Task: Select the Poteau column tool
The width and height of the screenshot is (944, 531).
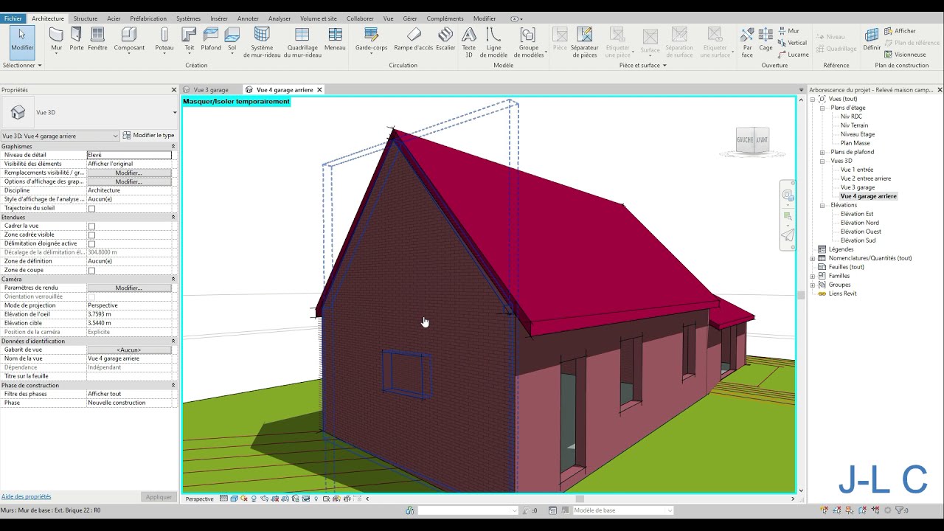Action: pyautogui.click(x=164, y=40)
